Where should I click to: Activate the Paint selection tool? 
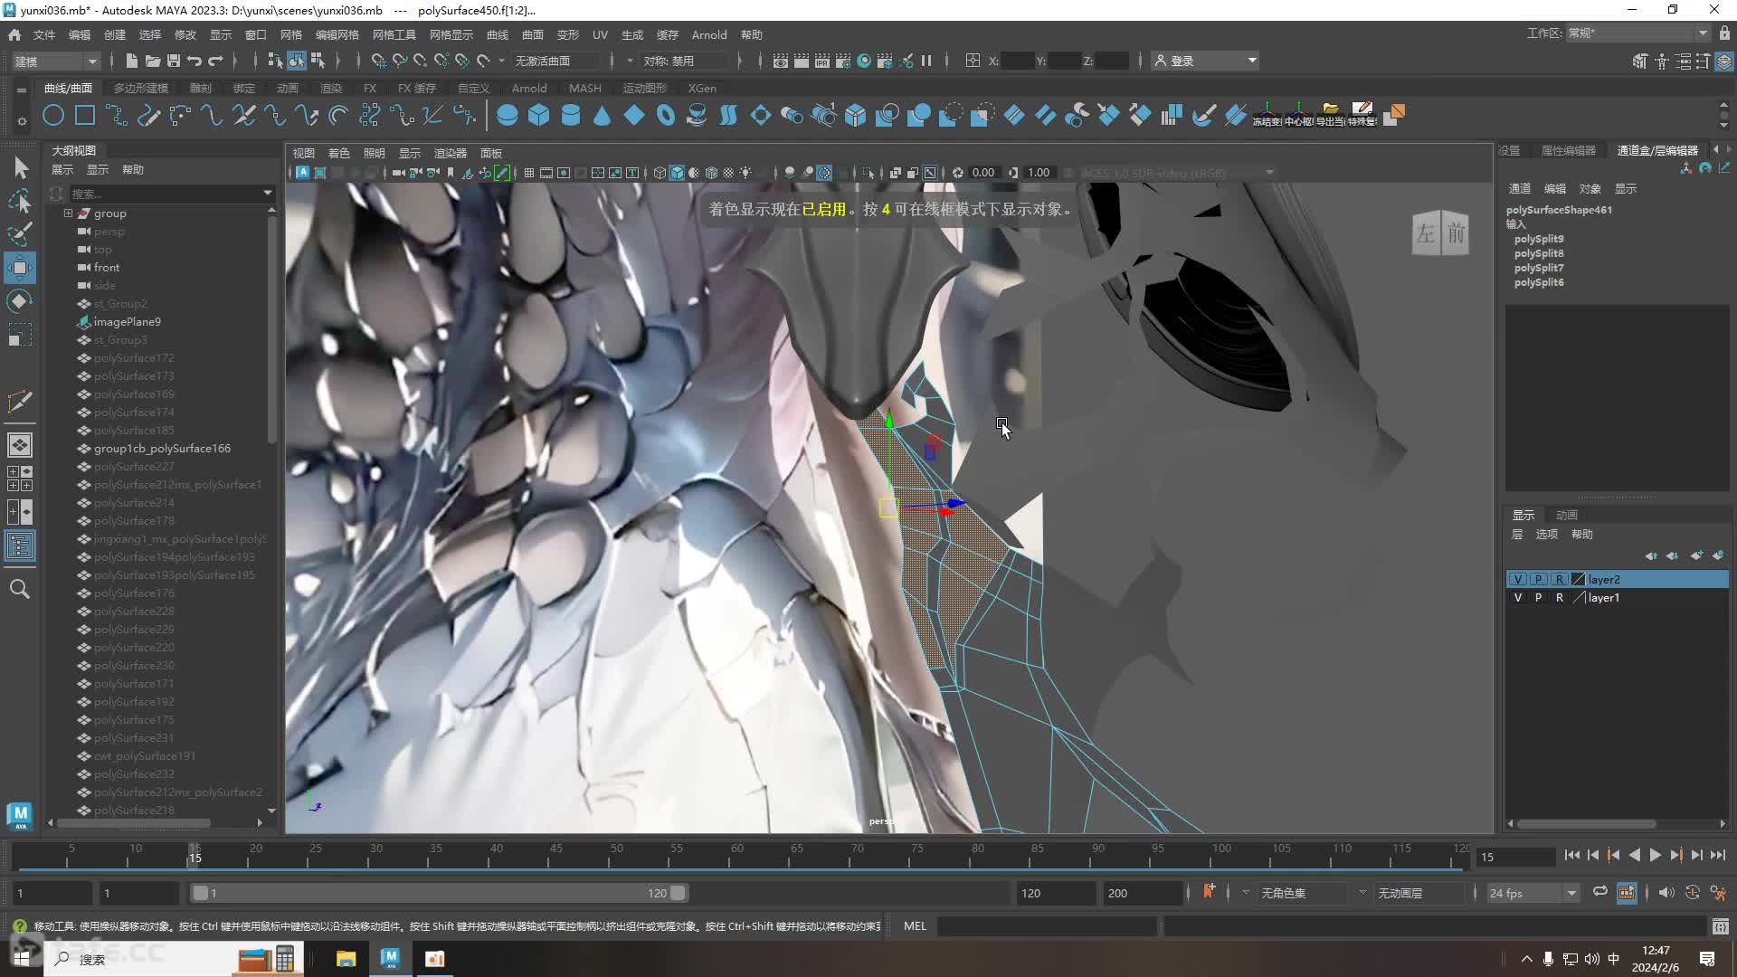20,234
